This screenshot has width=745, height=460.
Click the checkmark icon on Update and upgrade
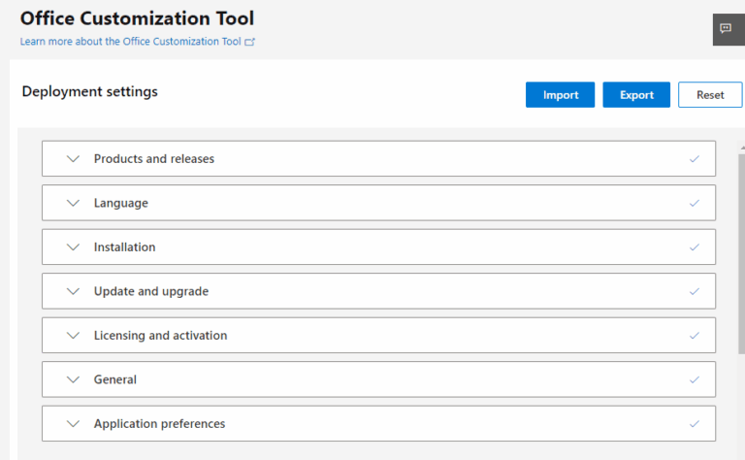click(694, 291)
